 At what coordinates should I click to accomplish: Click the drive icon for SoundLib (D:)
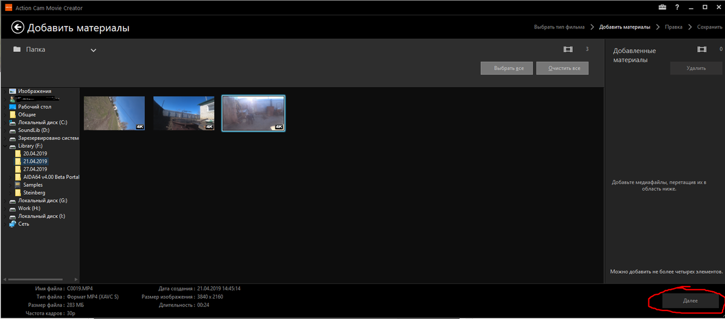click(x=13, y=130)
